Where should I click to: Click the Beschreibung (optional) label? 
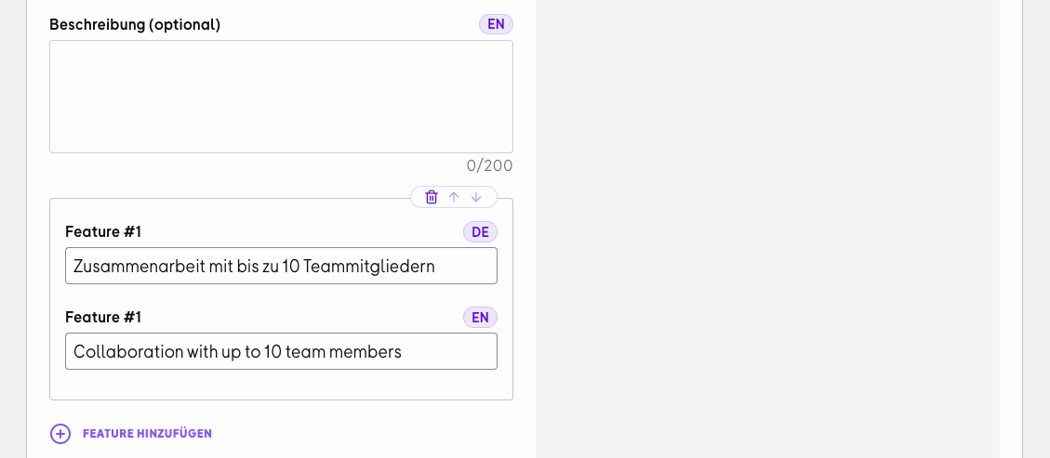click(x=135, y=25)
